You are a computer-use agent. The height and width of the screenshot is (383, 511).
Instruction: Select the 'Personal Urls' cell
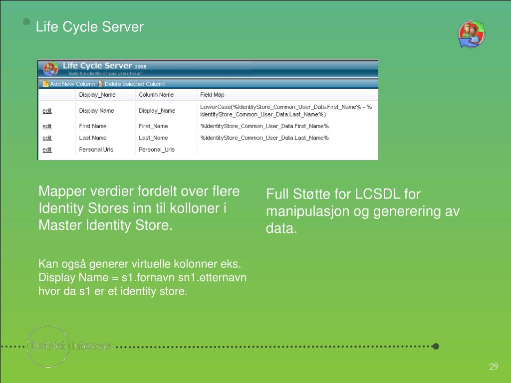[x=96, y=150]
